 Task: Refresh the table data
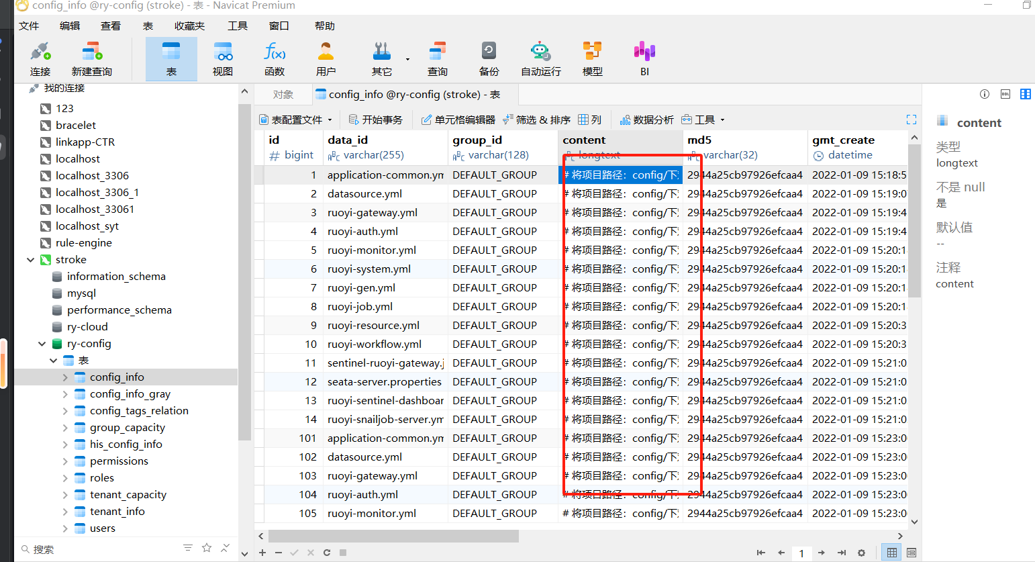tap(327, 553)
